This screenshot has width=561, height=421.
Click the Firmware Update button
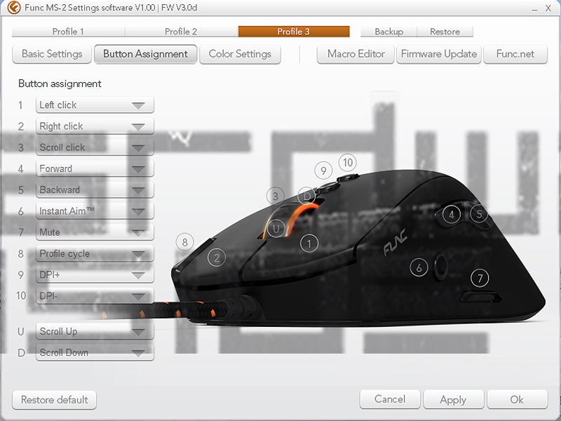click(438, 54)
